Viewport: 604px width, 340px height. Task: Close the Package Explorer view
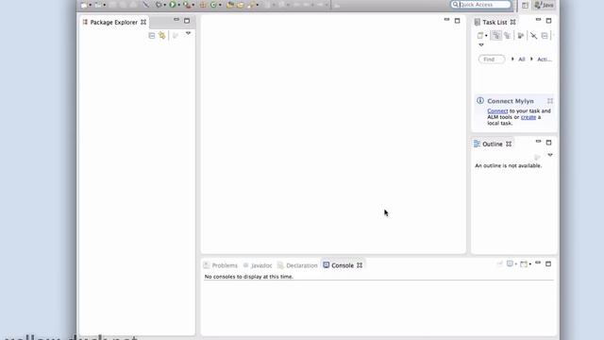[x=143, y=22]
